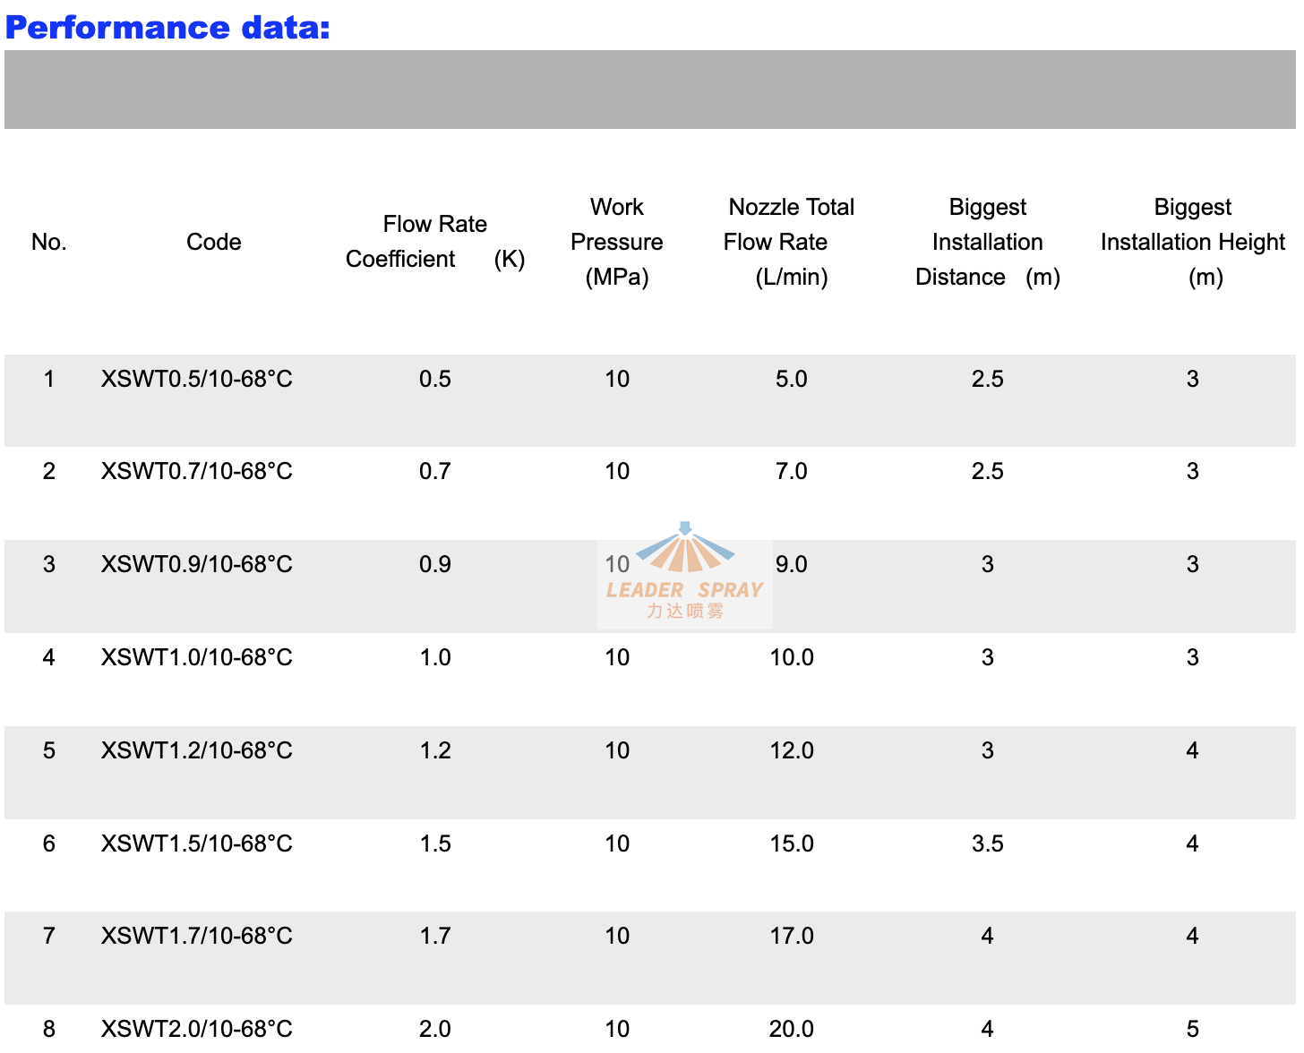Select code cell XSWT1.0/10-68°C
Image resolution: width=1304 pixels, height=1053 pixels.
click(x=197, y=657)
